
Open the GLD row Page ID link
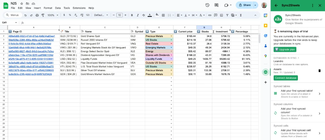(x=32, y=36)
